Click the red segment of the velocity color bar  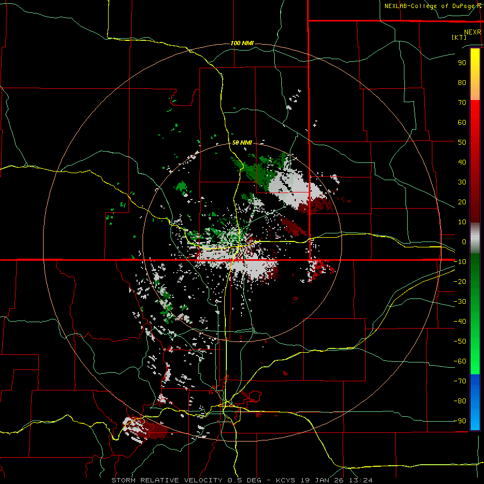(475, 161)
